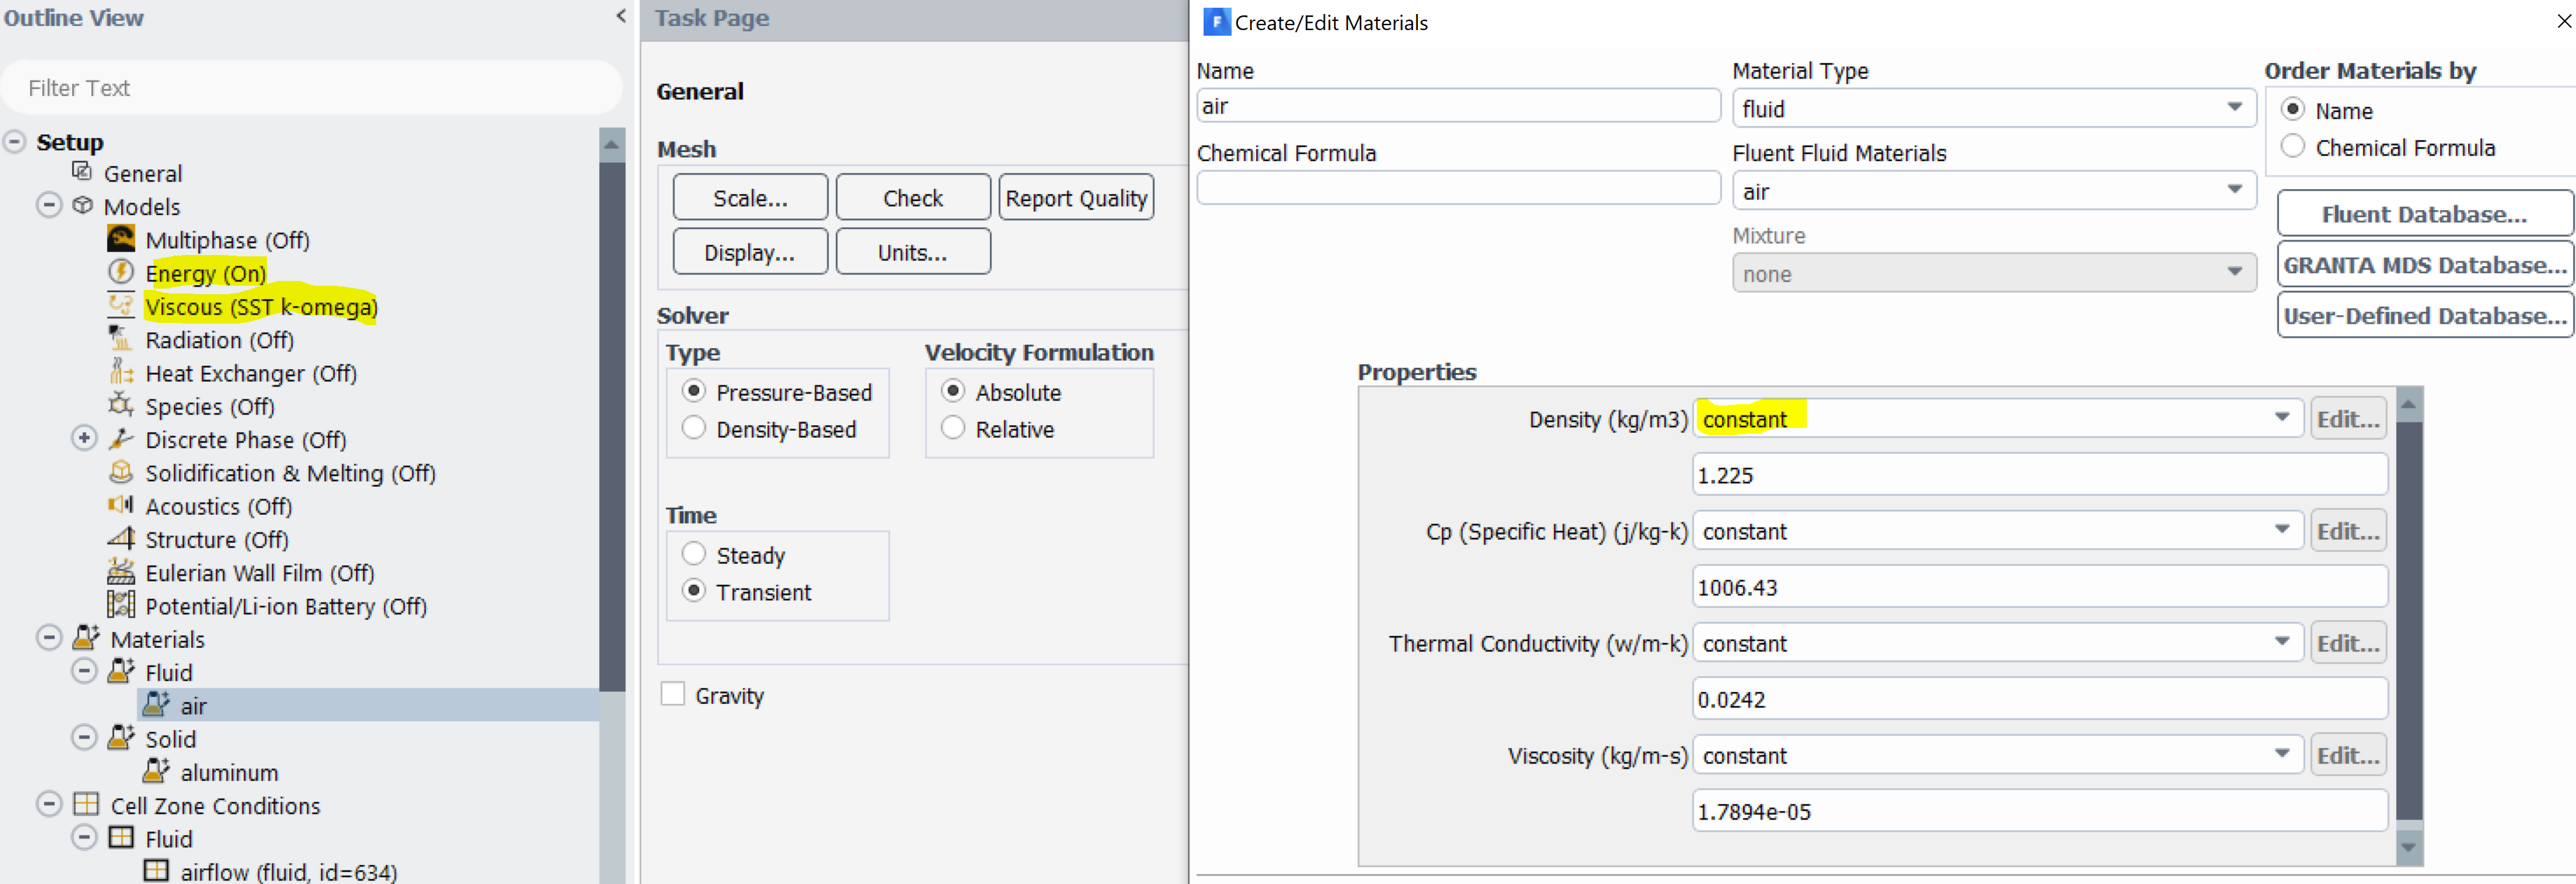Open the Viscosity method dropdown
This screenshot has width=2576, height=884.
click(1998, 754)
